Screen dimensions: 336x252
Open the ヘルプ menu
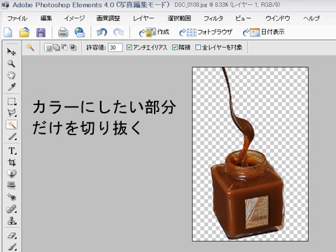click(x=311, y=18)
